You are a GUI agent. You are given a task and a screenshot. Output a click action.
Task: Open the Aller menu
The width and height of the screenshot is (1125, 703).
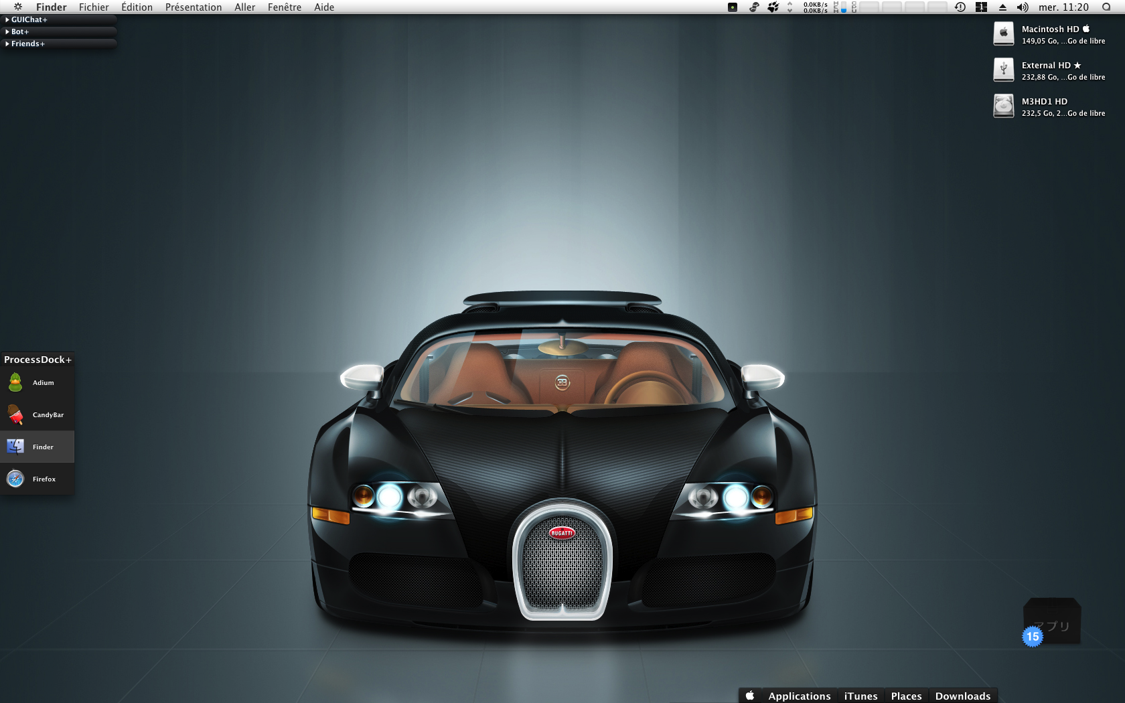(x=245, y=7)
